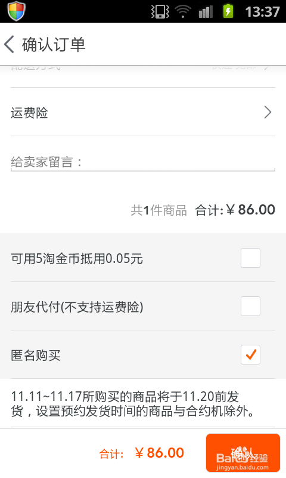This screenshot has width=286, height=478.
Task: Focus the 给卖家留言 message field
Action: [x=143, y=162]
